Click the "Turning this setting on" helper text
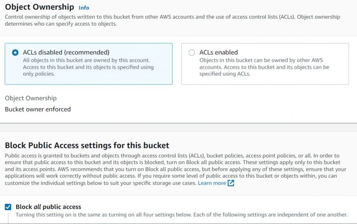The height and width of the screenshot is (224, 357). pyautogui.click(x=181, y=215)
